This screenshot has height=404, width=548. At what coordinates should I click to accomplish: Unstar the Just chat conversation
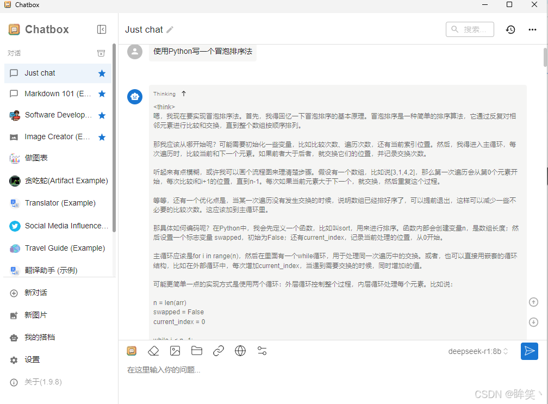tap(102, 73)
